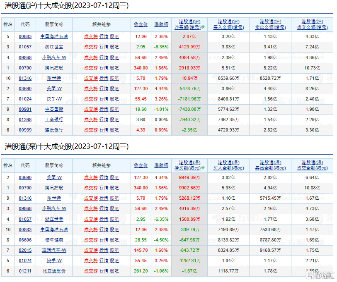
Task: Click the turnover value 10.88亿
Action: (312, 188)
